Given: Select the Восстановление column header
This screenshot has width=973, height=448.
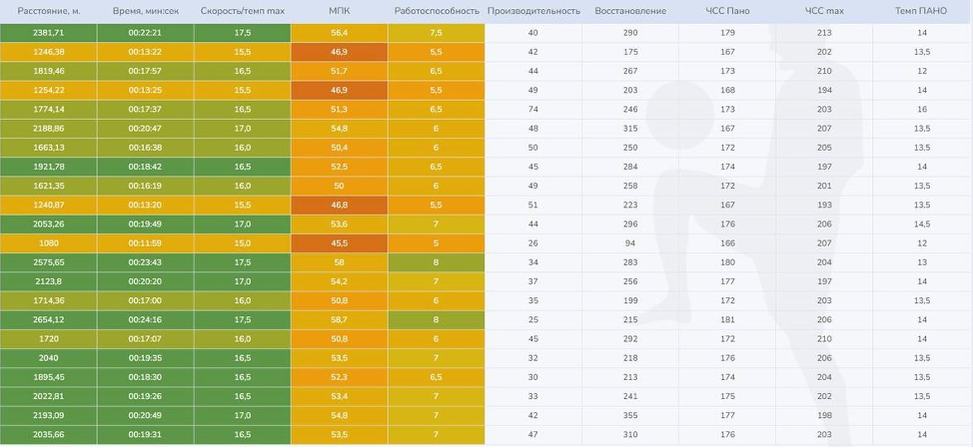Looking at the screenshot, I should coord(629,10).
